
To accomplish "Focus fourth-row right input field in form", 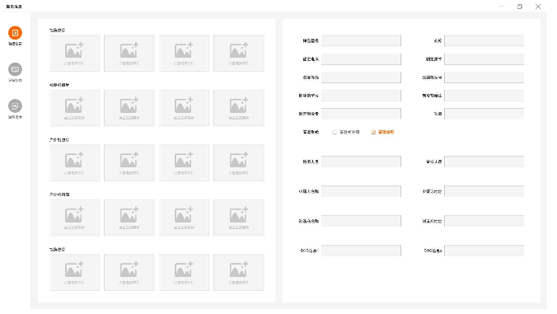I will 484,96.
